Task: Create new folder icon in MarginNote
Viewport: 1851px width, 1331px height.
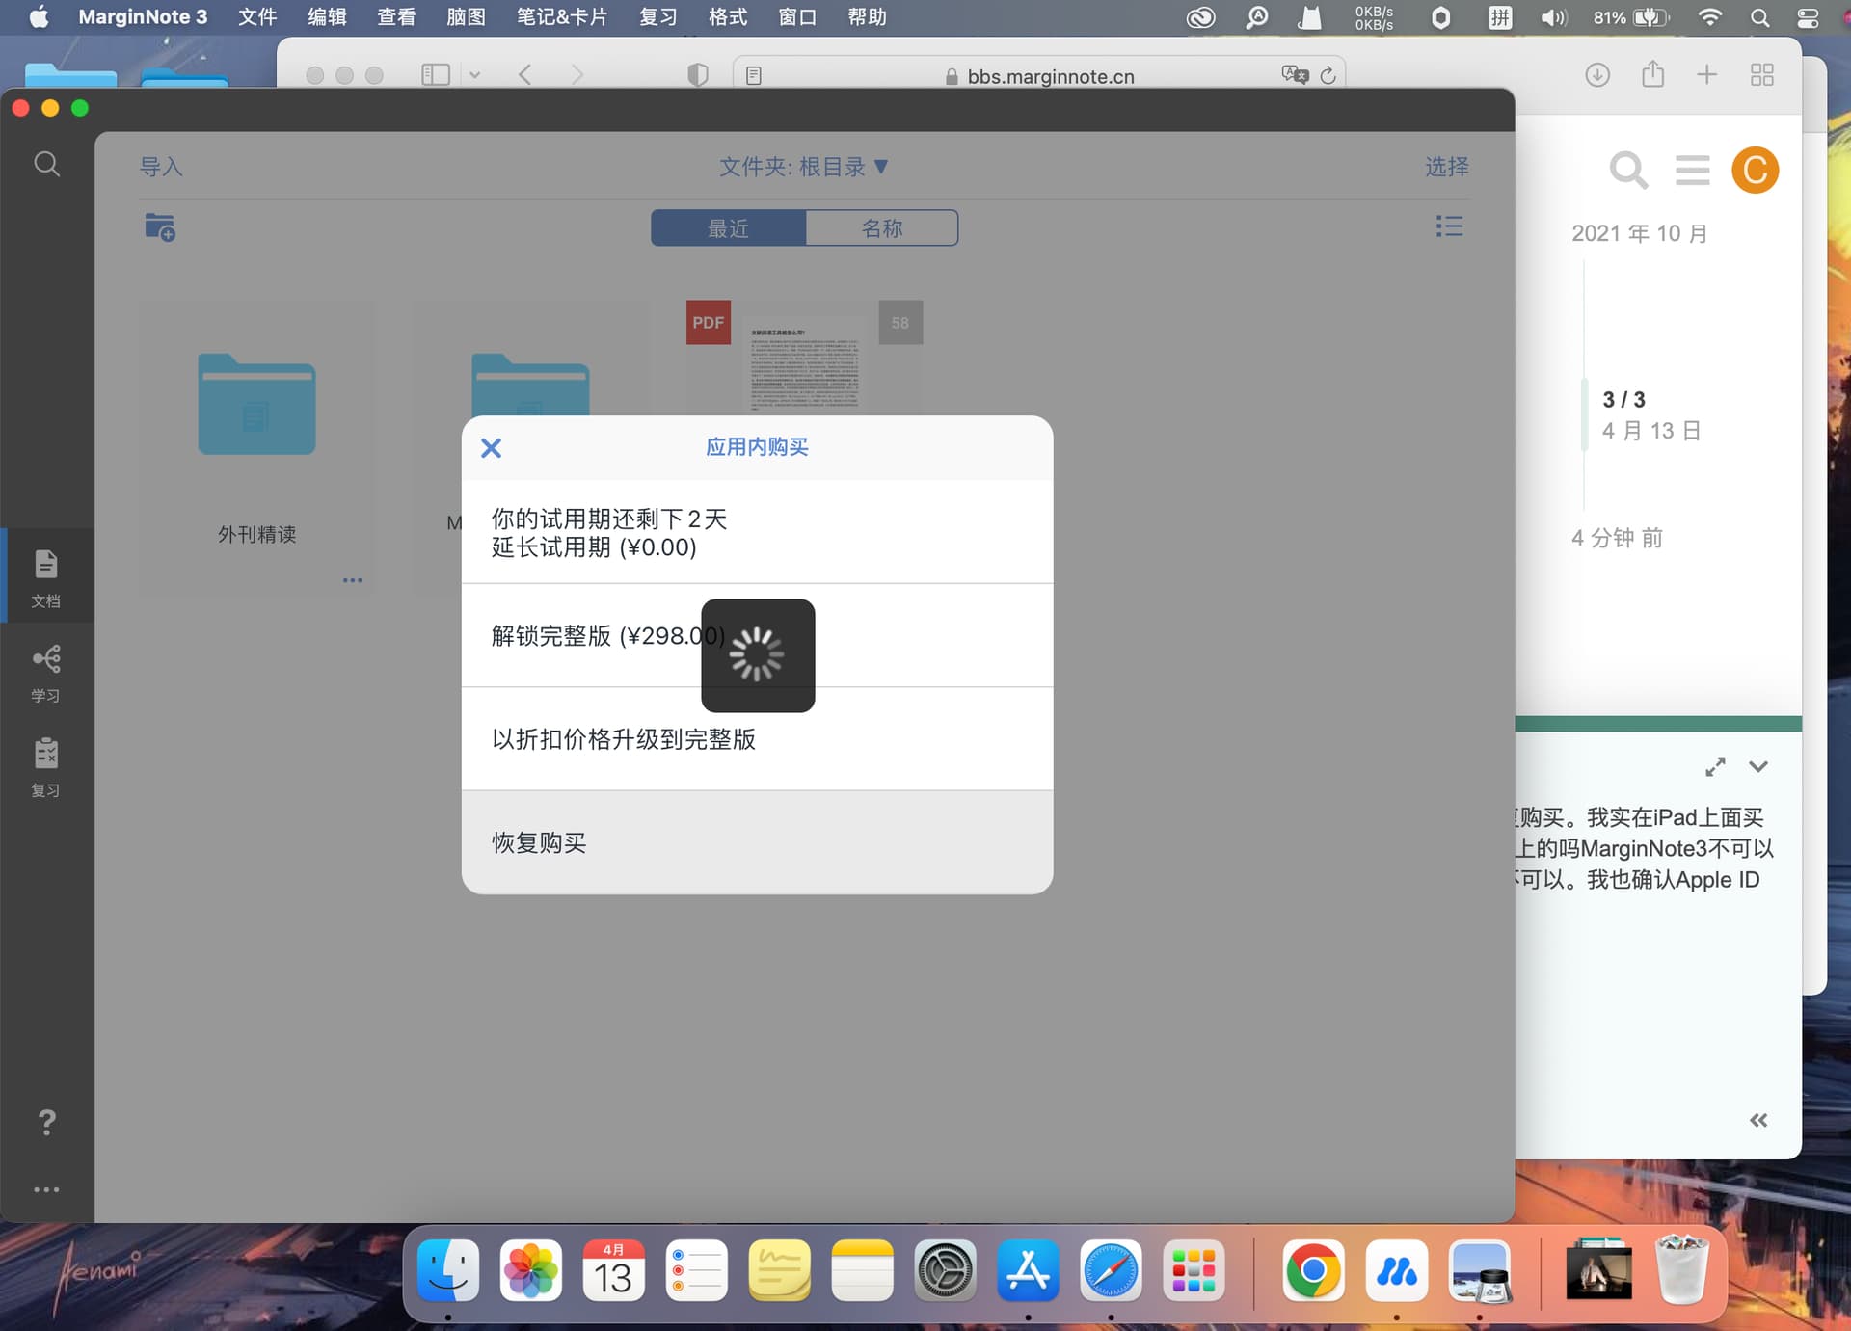Action: [x=160, y=227]
